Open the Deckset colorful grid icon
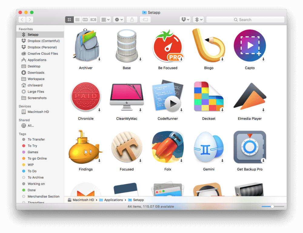This screenshot has height=233, width=303. 209,96
